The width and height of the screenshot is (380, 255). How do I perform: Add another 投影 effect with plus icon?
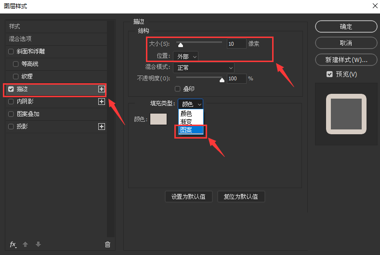point(102,127)
